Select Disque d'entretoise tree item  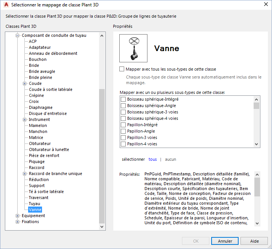point(48,113)
